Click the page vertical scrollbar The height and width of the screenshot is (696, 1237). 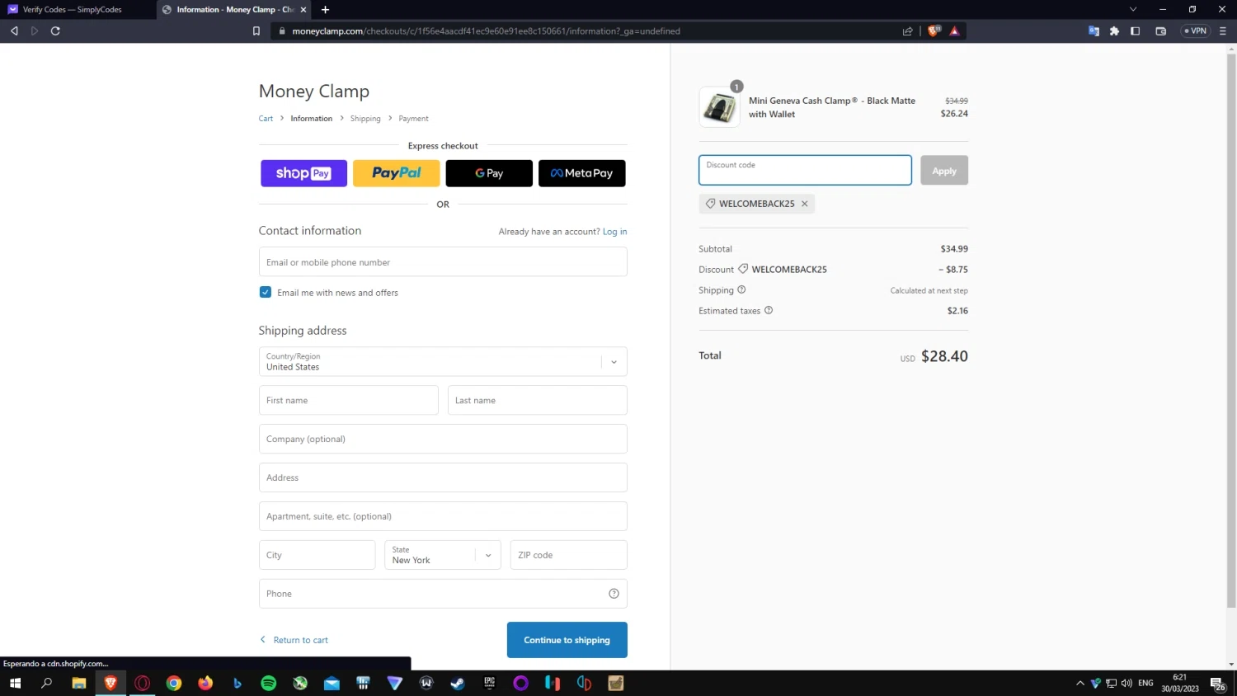click(1231, 330)
